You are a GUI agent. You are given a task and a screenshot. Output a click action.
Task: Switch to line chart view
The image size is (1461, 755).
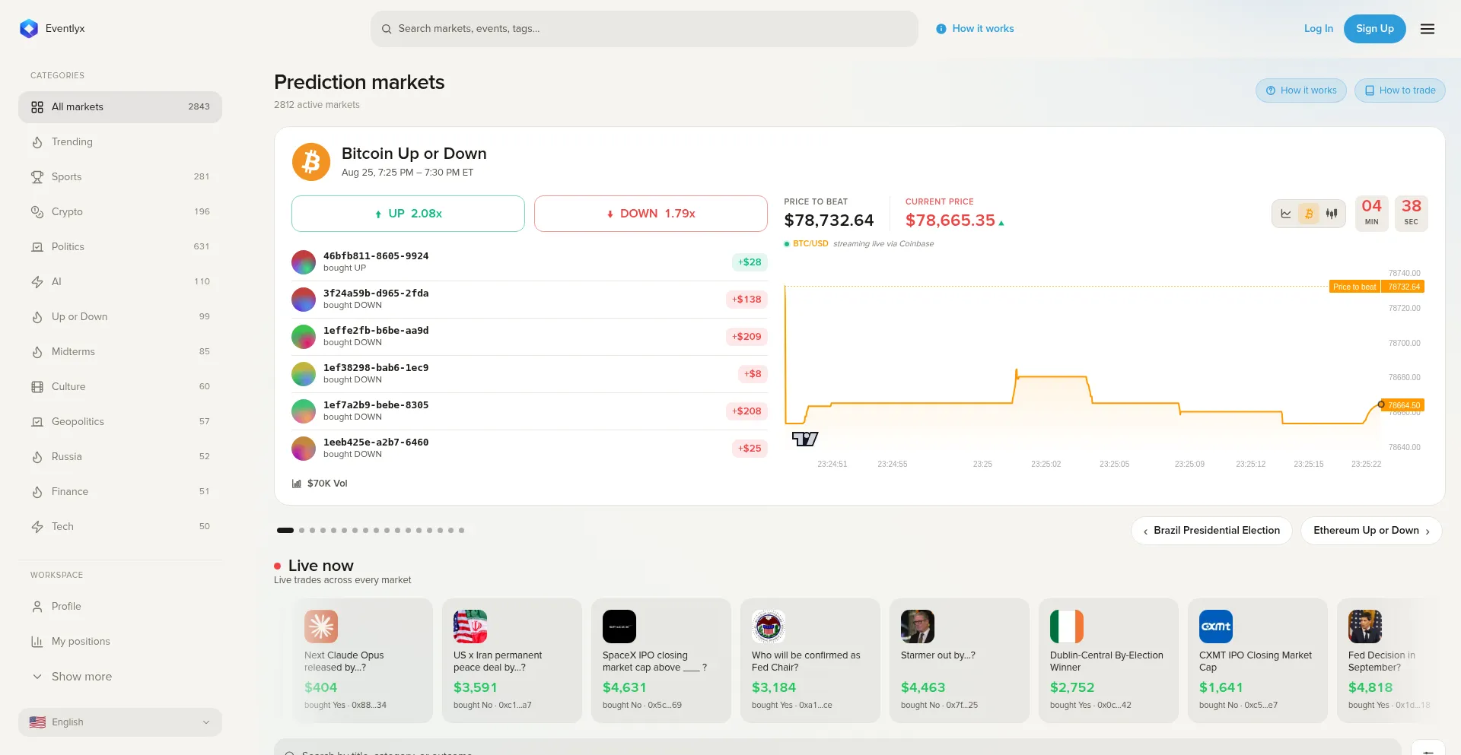pyautogui.click(x=1286, y=214)
